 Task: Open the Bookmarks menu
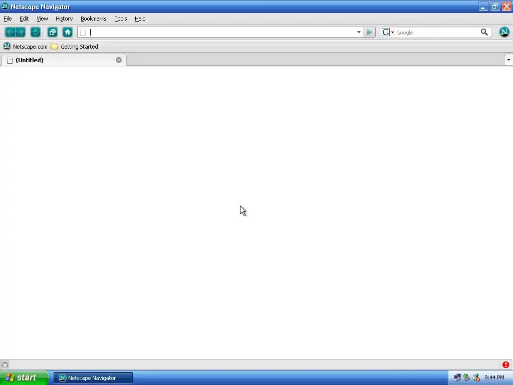pos(94,19)
